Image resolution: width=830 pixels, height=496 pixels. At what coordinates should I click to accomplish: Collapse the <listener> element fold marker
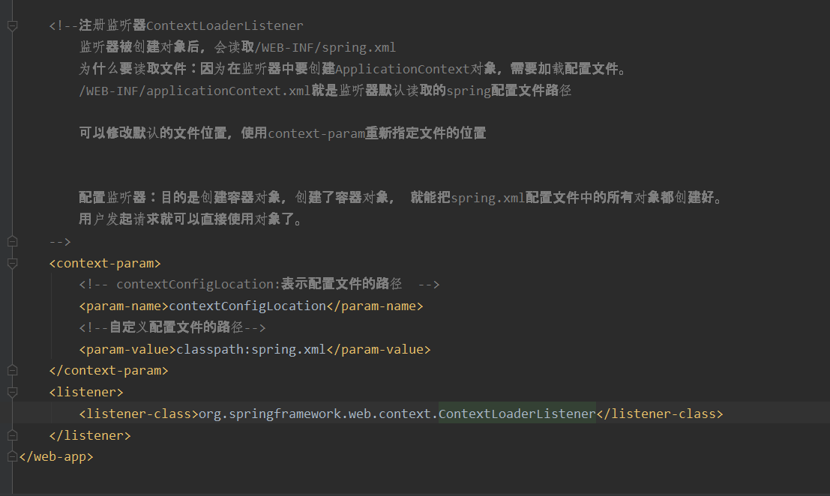(13, 392)
